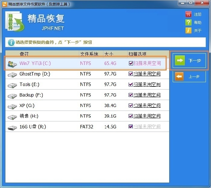Click the 65.4G size cell
211x188 pixels.
pyautogui.click(x=110, y=63)
